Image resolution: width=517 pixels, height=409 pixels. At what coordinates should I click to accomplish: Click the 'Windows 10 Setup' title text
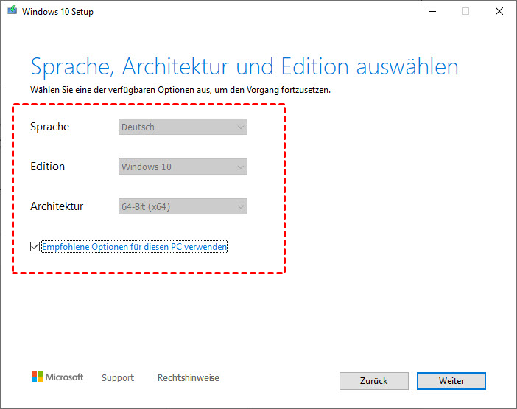[57, 12]
